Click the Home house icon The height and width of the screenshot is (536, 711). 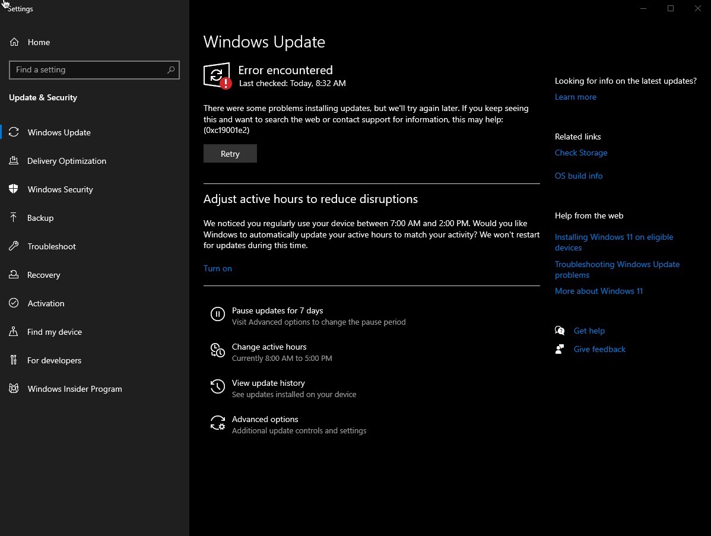click(x=14, y=42)
